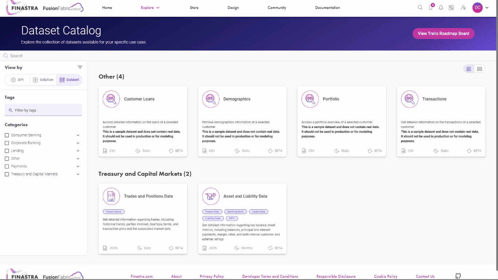The width and height of the screenshot is (498, 280).
Task: Click BETA icon on Portfolio card
Action: click(x=370, y=151)
